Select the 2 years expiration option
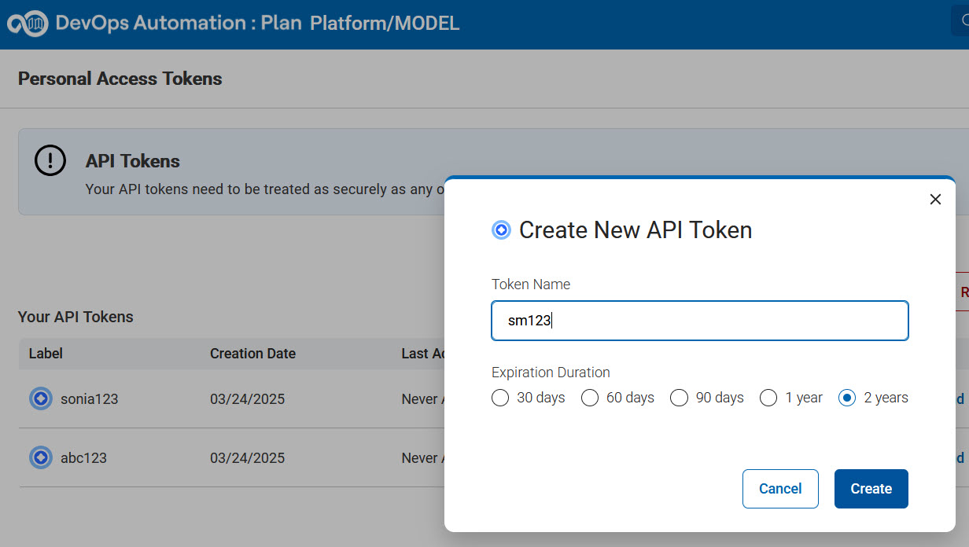969x547 pixels. (x=847, y=398)
